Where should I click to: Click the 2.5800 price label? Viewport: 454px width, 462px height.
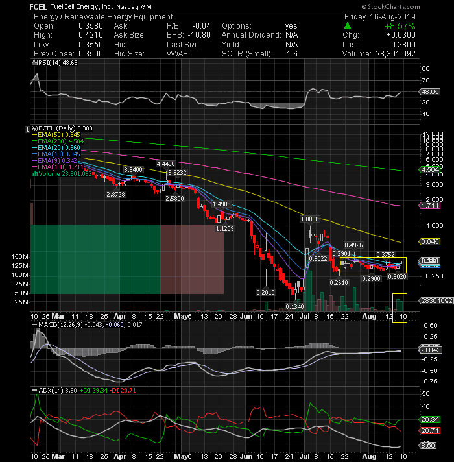coord(174,199)
